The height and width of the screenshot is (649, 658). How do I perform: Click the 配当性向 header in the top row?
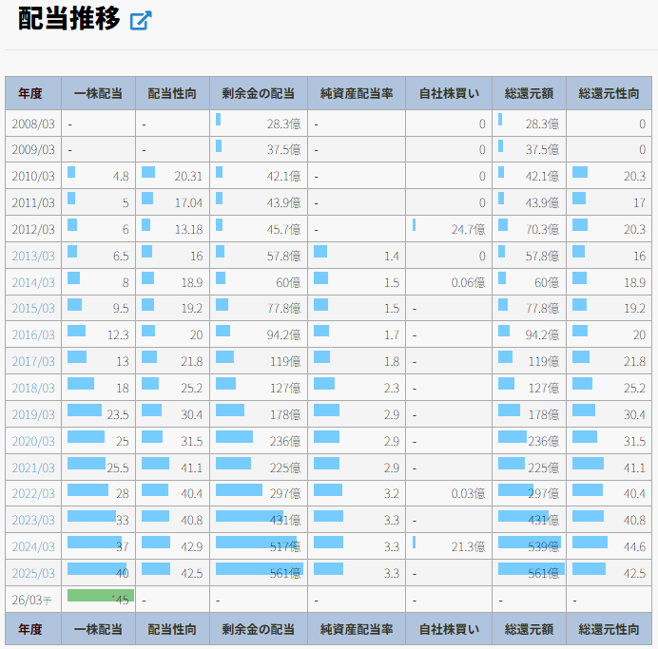pyautogui.click(x=172, y=93)
